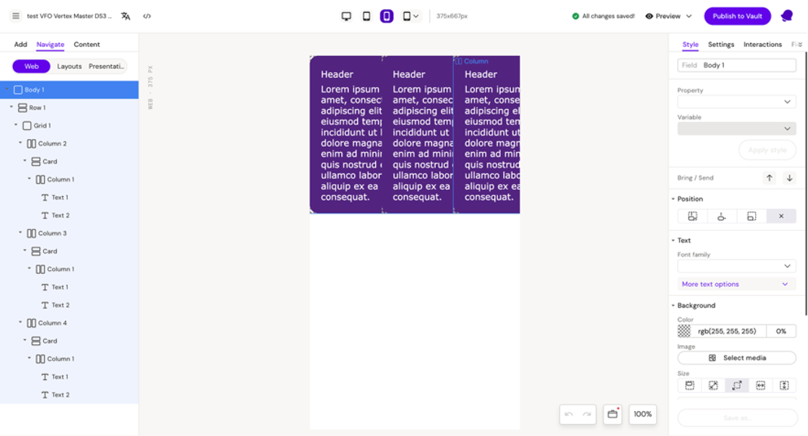Click the background color swatch
The width and height of the screenshot is (808, 436).
pyautogui.click(x=685, y=332)
